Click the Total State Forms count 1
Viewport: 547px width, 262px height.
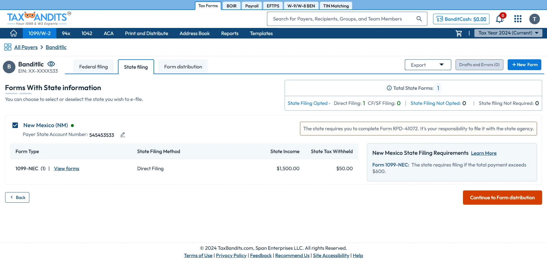(438, 88)
